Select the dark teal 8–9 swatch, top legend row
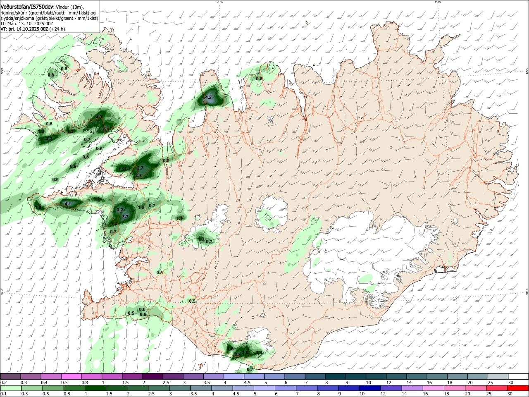This screenshot has height=397, width=529. (x=336, y=376)
